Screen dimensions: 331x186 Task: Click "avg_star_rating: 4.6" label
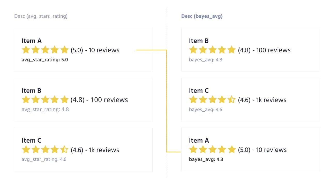pyautogui.click(x=44, y=159)
